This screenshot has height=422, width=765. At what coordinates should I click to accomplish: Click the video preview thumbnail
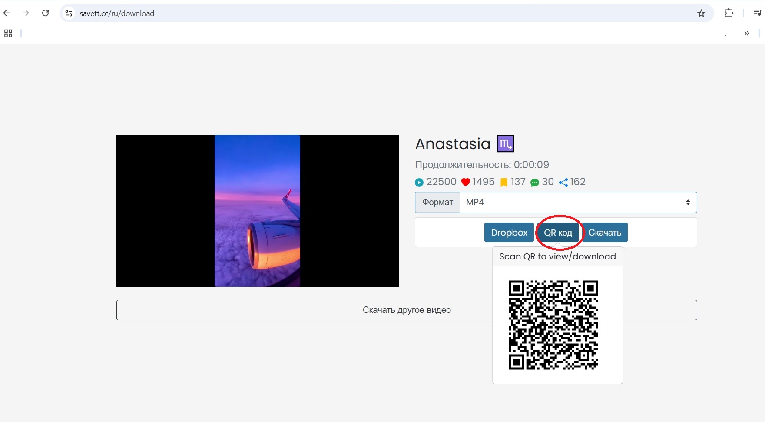click(x=257, y=211)
